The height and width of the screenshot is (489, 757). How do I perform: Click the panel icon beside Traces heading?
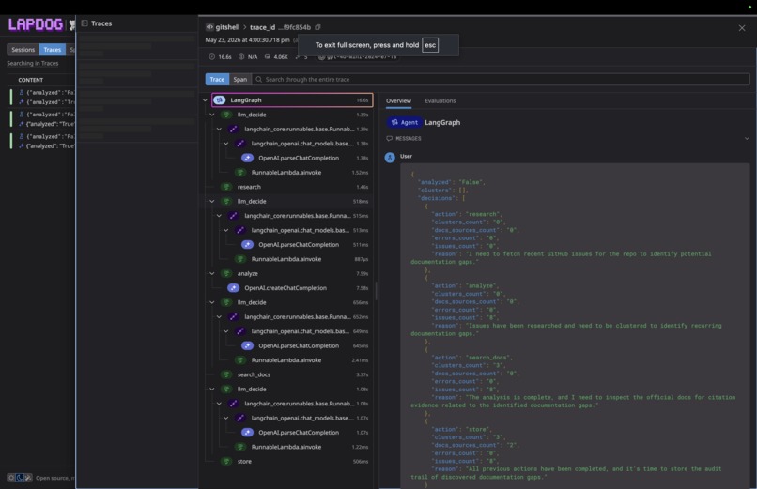pos(85,23)
